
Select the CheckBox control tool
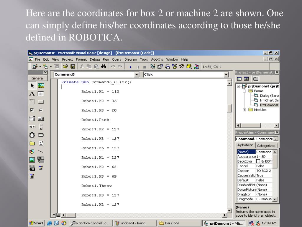coord(32,110)
